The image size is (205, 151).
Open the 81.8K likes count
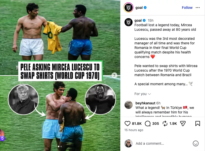pos(137,124)
